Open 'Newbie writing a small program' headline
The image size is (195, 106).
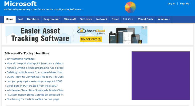click(x=35, y=68)
